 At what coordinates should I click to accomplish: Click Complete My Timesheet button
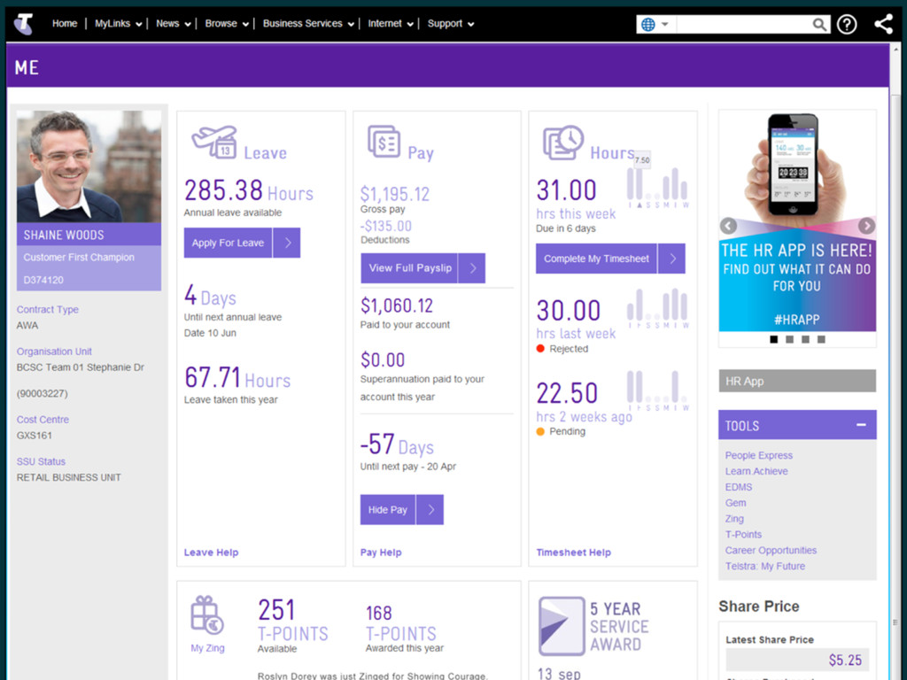pos(596,259)
